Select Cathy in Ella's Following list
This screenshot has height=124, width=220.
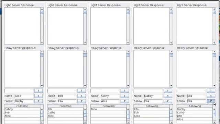click(x=195, y=113)
